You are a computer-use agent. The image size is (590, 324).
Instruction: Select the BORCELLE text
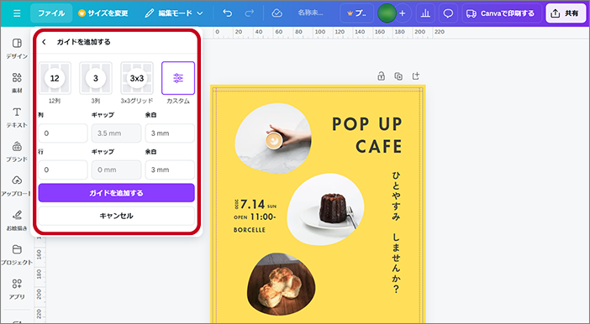(x=250, y=230)
